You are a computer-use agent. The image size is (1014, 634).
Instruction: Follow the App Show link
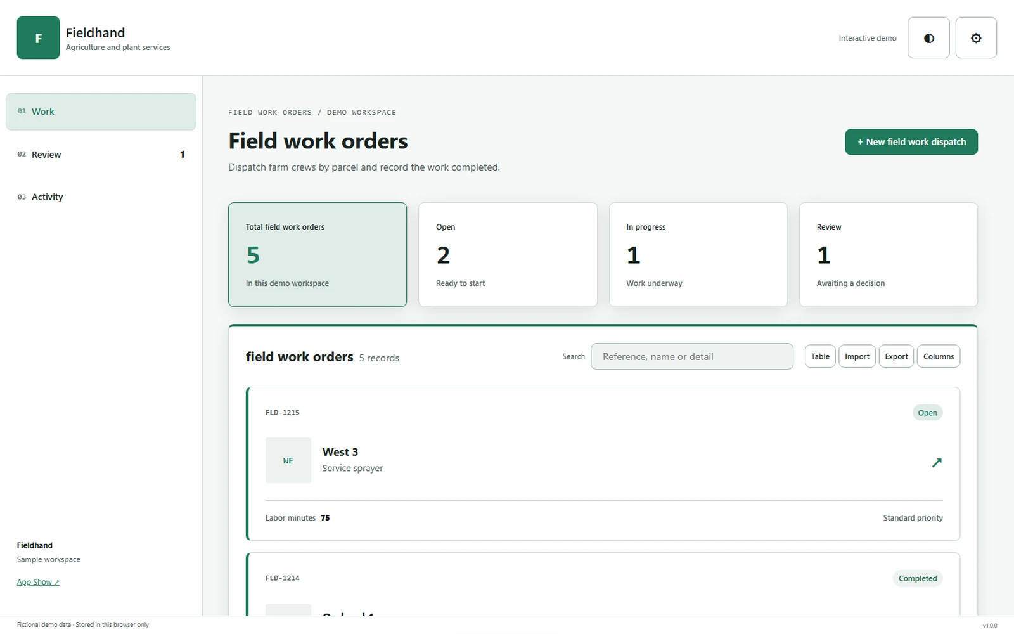pyautogui.click(x=38, y=582)
